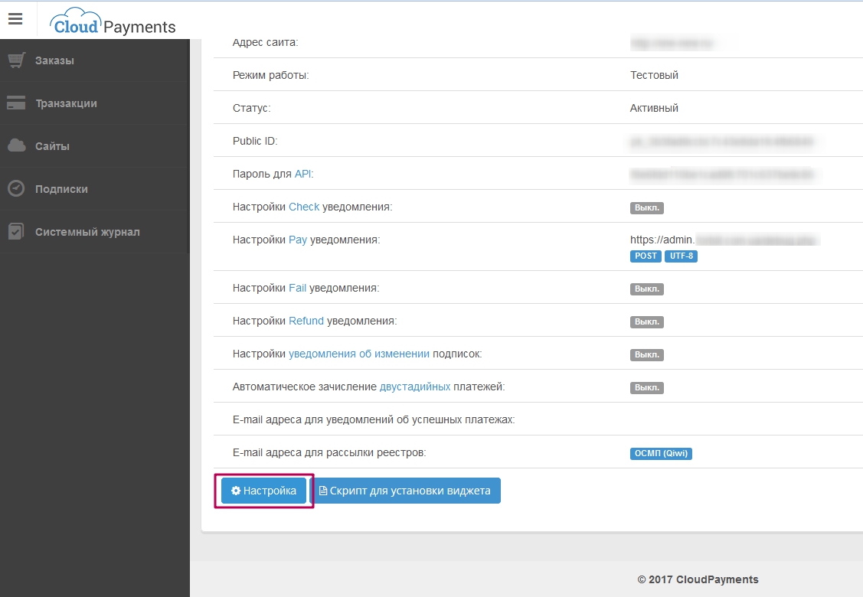Follow the Pay notification link
863x597 pixels.
coord(298,240)
